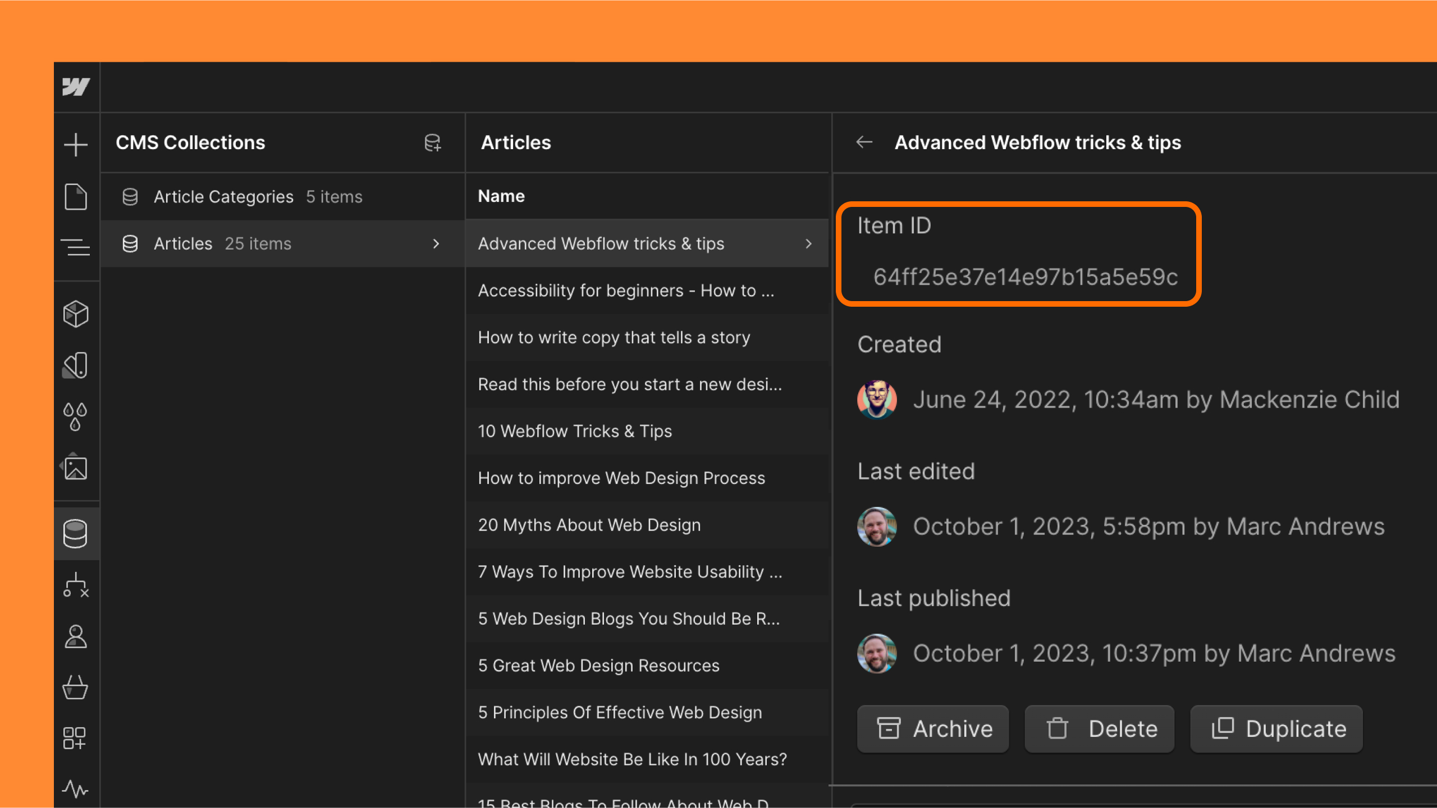This screenshot has height=808, width=1437.
Task: Open the Ecommerce basket icon
Action: tap(76, 687)
